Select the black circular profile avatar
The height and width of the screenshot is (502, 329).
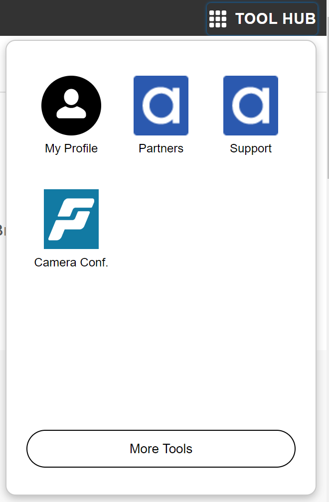click(71, 105)
